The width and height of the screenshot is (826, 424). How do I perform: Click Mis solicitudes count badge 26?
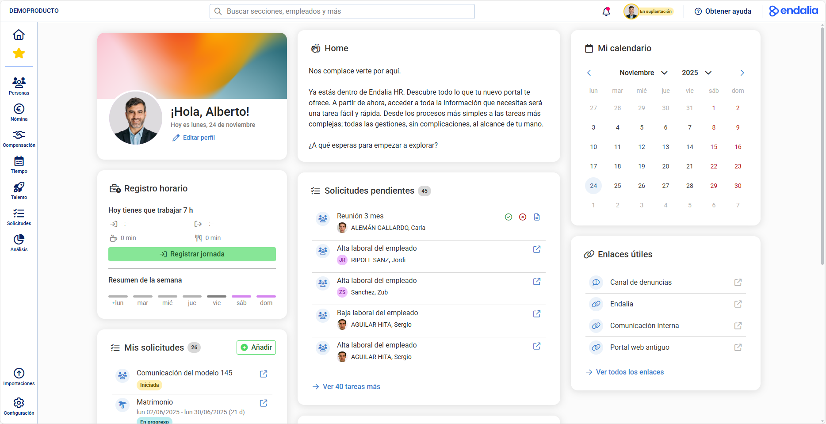pyautogui.click(x=194, y=348)
